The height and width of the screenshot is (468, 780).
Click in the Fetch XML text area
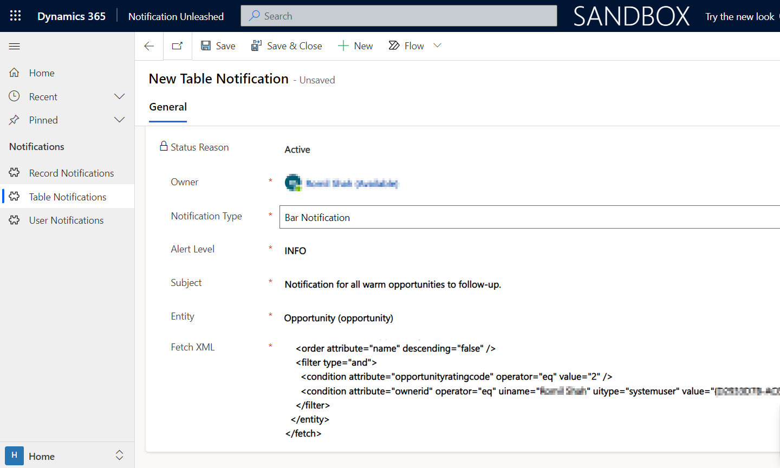pyautogui.click(x=531, y=391)
